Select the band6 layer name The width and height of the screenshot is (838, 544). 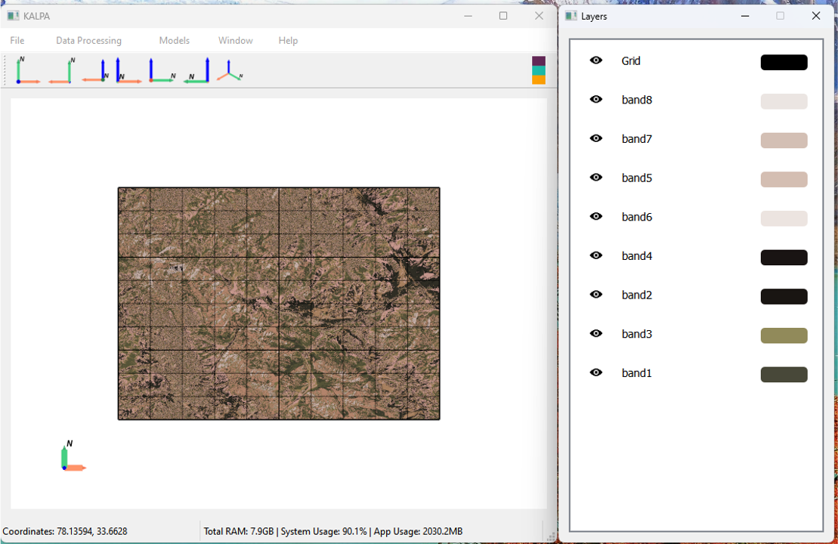pos(636,217)
